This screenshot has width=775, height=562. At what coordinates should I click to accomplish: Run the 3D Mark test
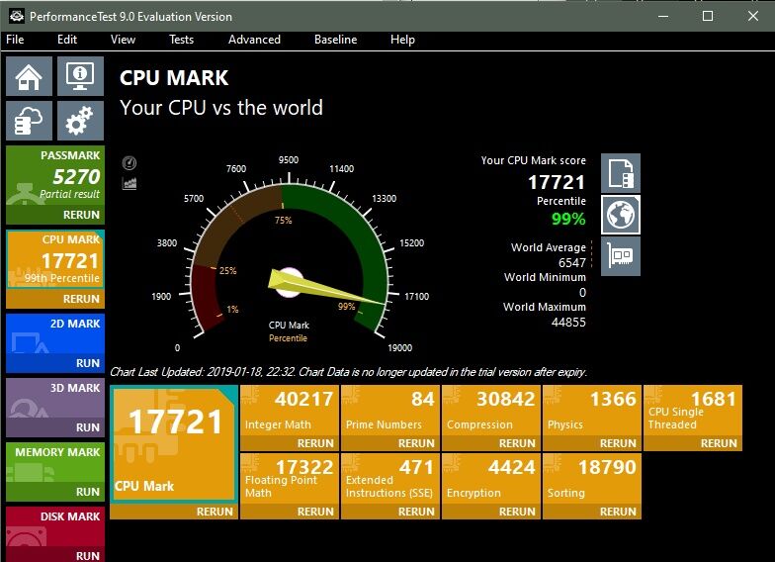click(55, 427)
